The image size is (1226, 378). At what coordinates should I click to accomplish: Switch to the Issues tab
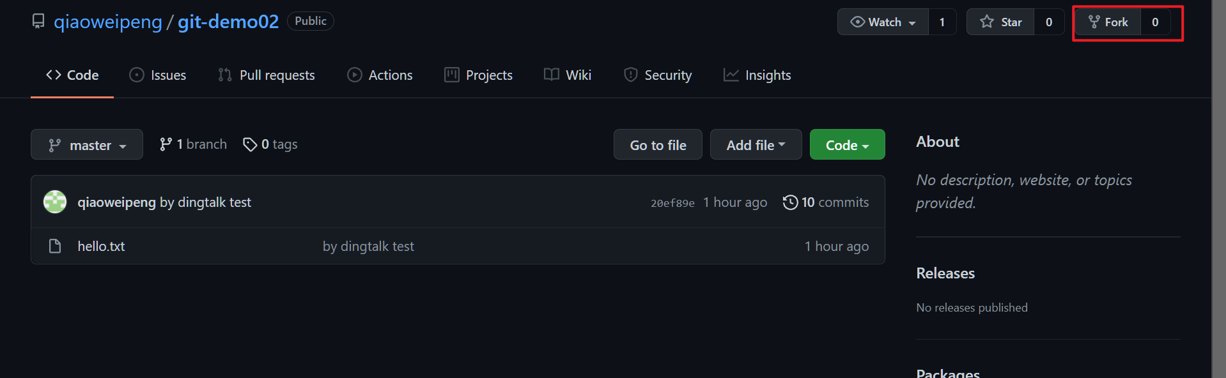158,75
